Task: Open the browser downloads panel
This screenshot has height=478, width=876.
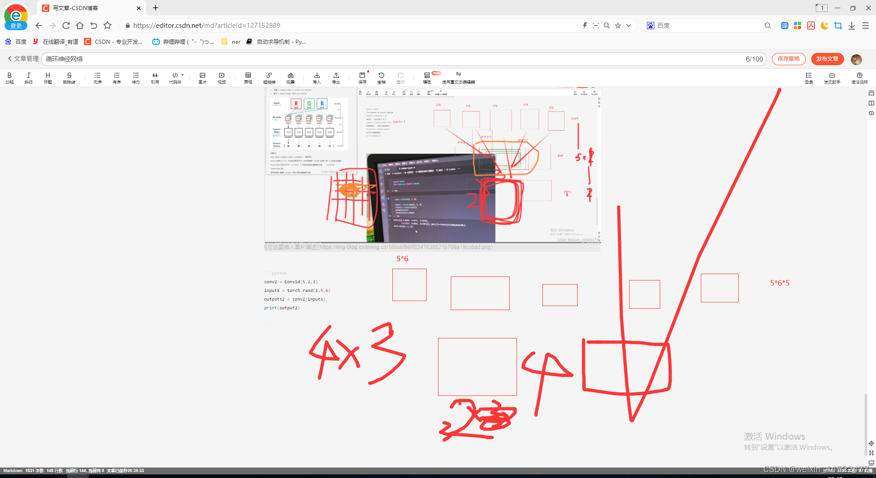Action: 852,26
